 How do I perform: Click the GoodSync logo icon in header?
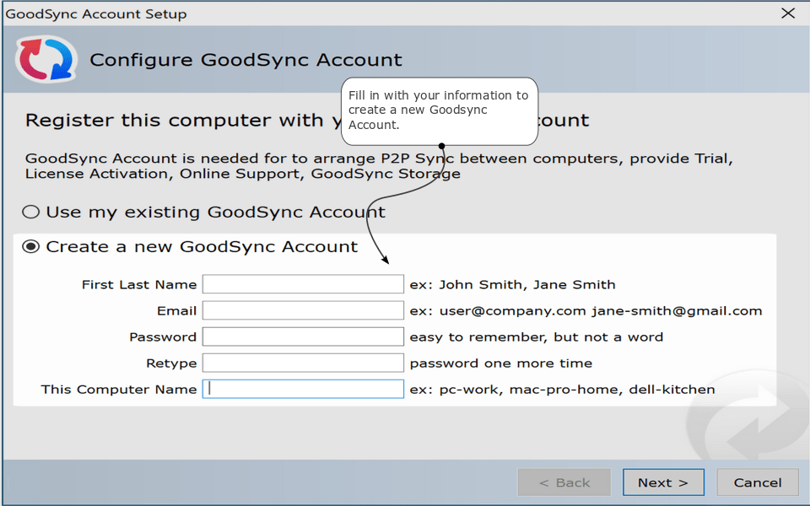(46, 59)
